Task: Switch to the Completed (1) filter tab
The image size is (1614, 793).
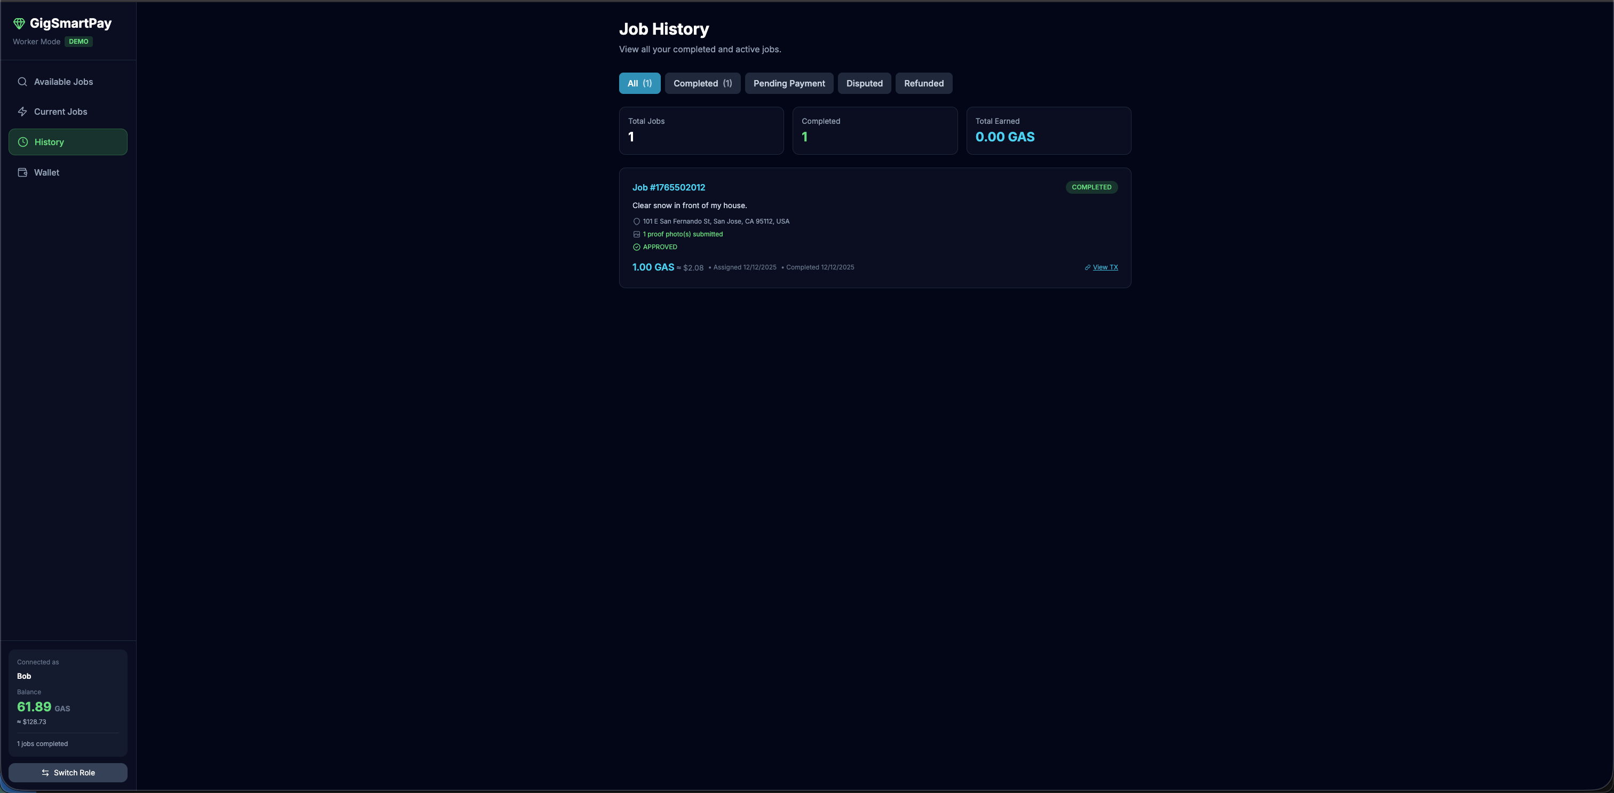Action: point(702,83)
